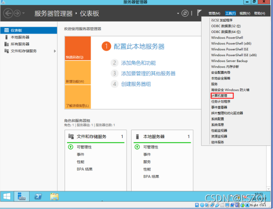The height and width of the screenshot is (209, 273).
Task: Open File Explorer from the taskbar
Action: point(54,197)
